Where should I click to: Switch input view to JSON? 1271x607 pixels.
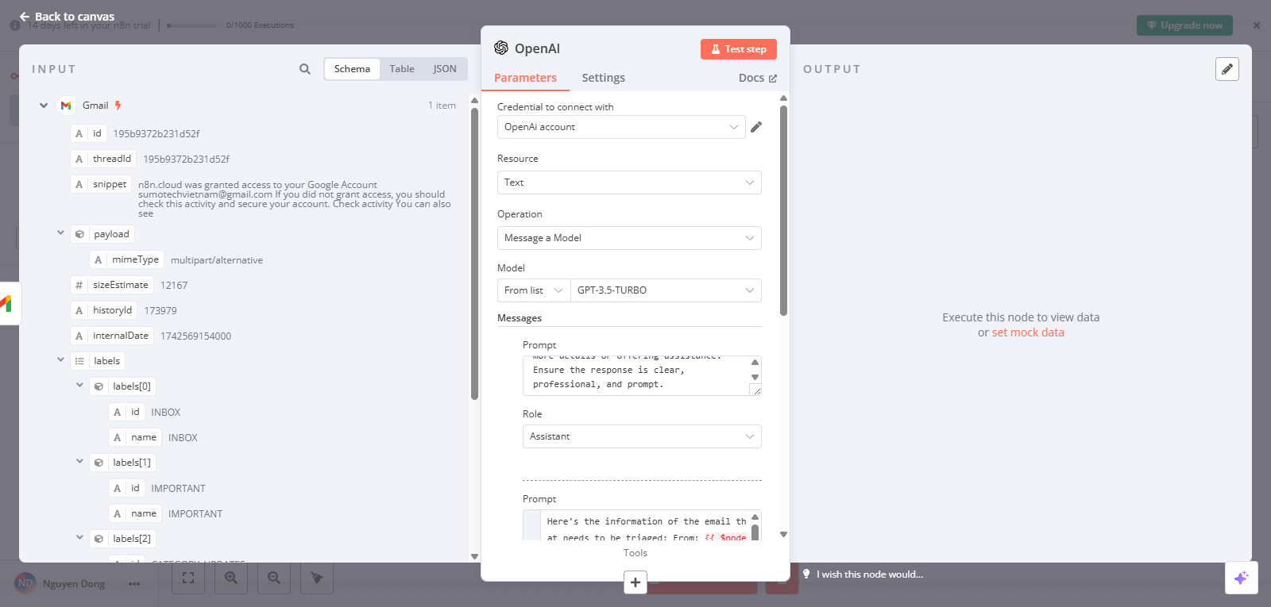(x=444, y=69)
